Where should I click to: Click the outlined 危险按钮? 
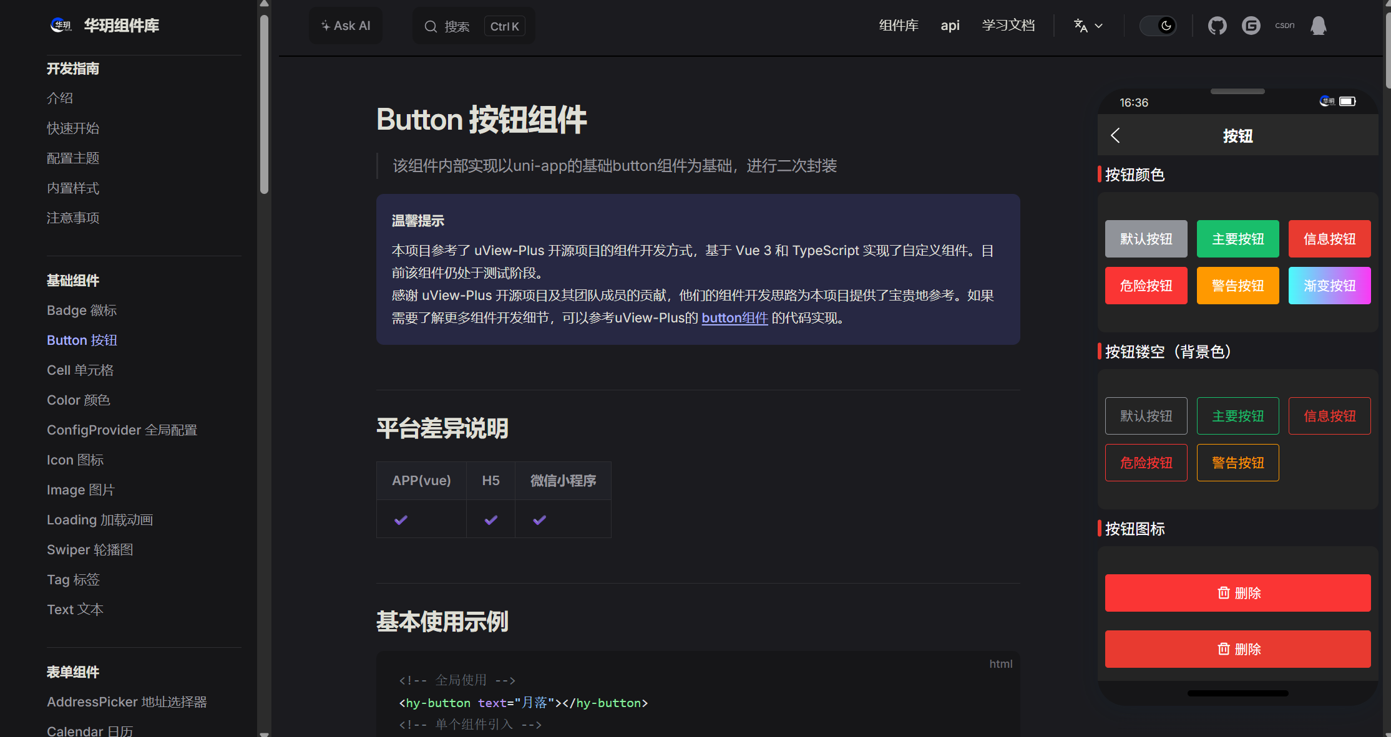[x=1146, y=463]
